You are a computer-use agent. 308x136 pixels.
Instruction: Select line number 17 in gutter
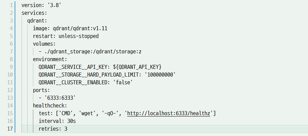(10, 129)
